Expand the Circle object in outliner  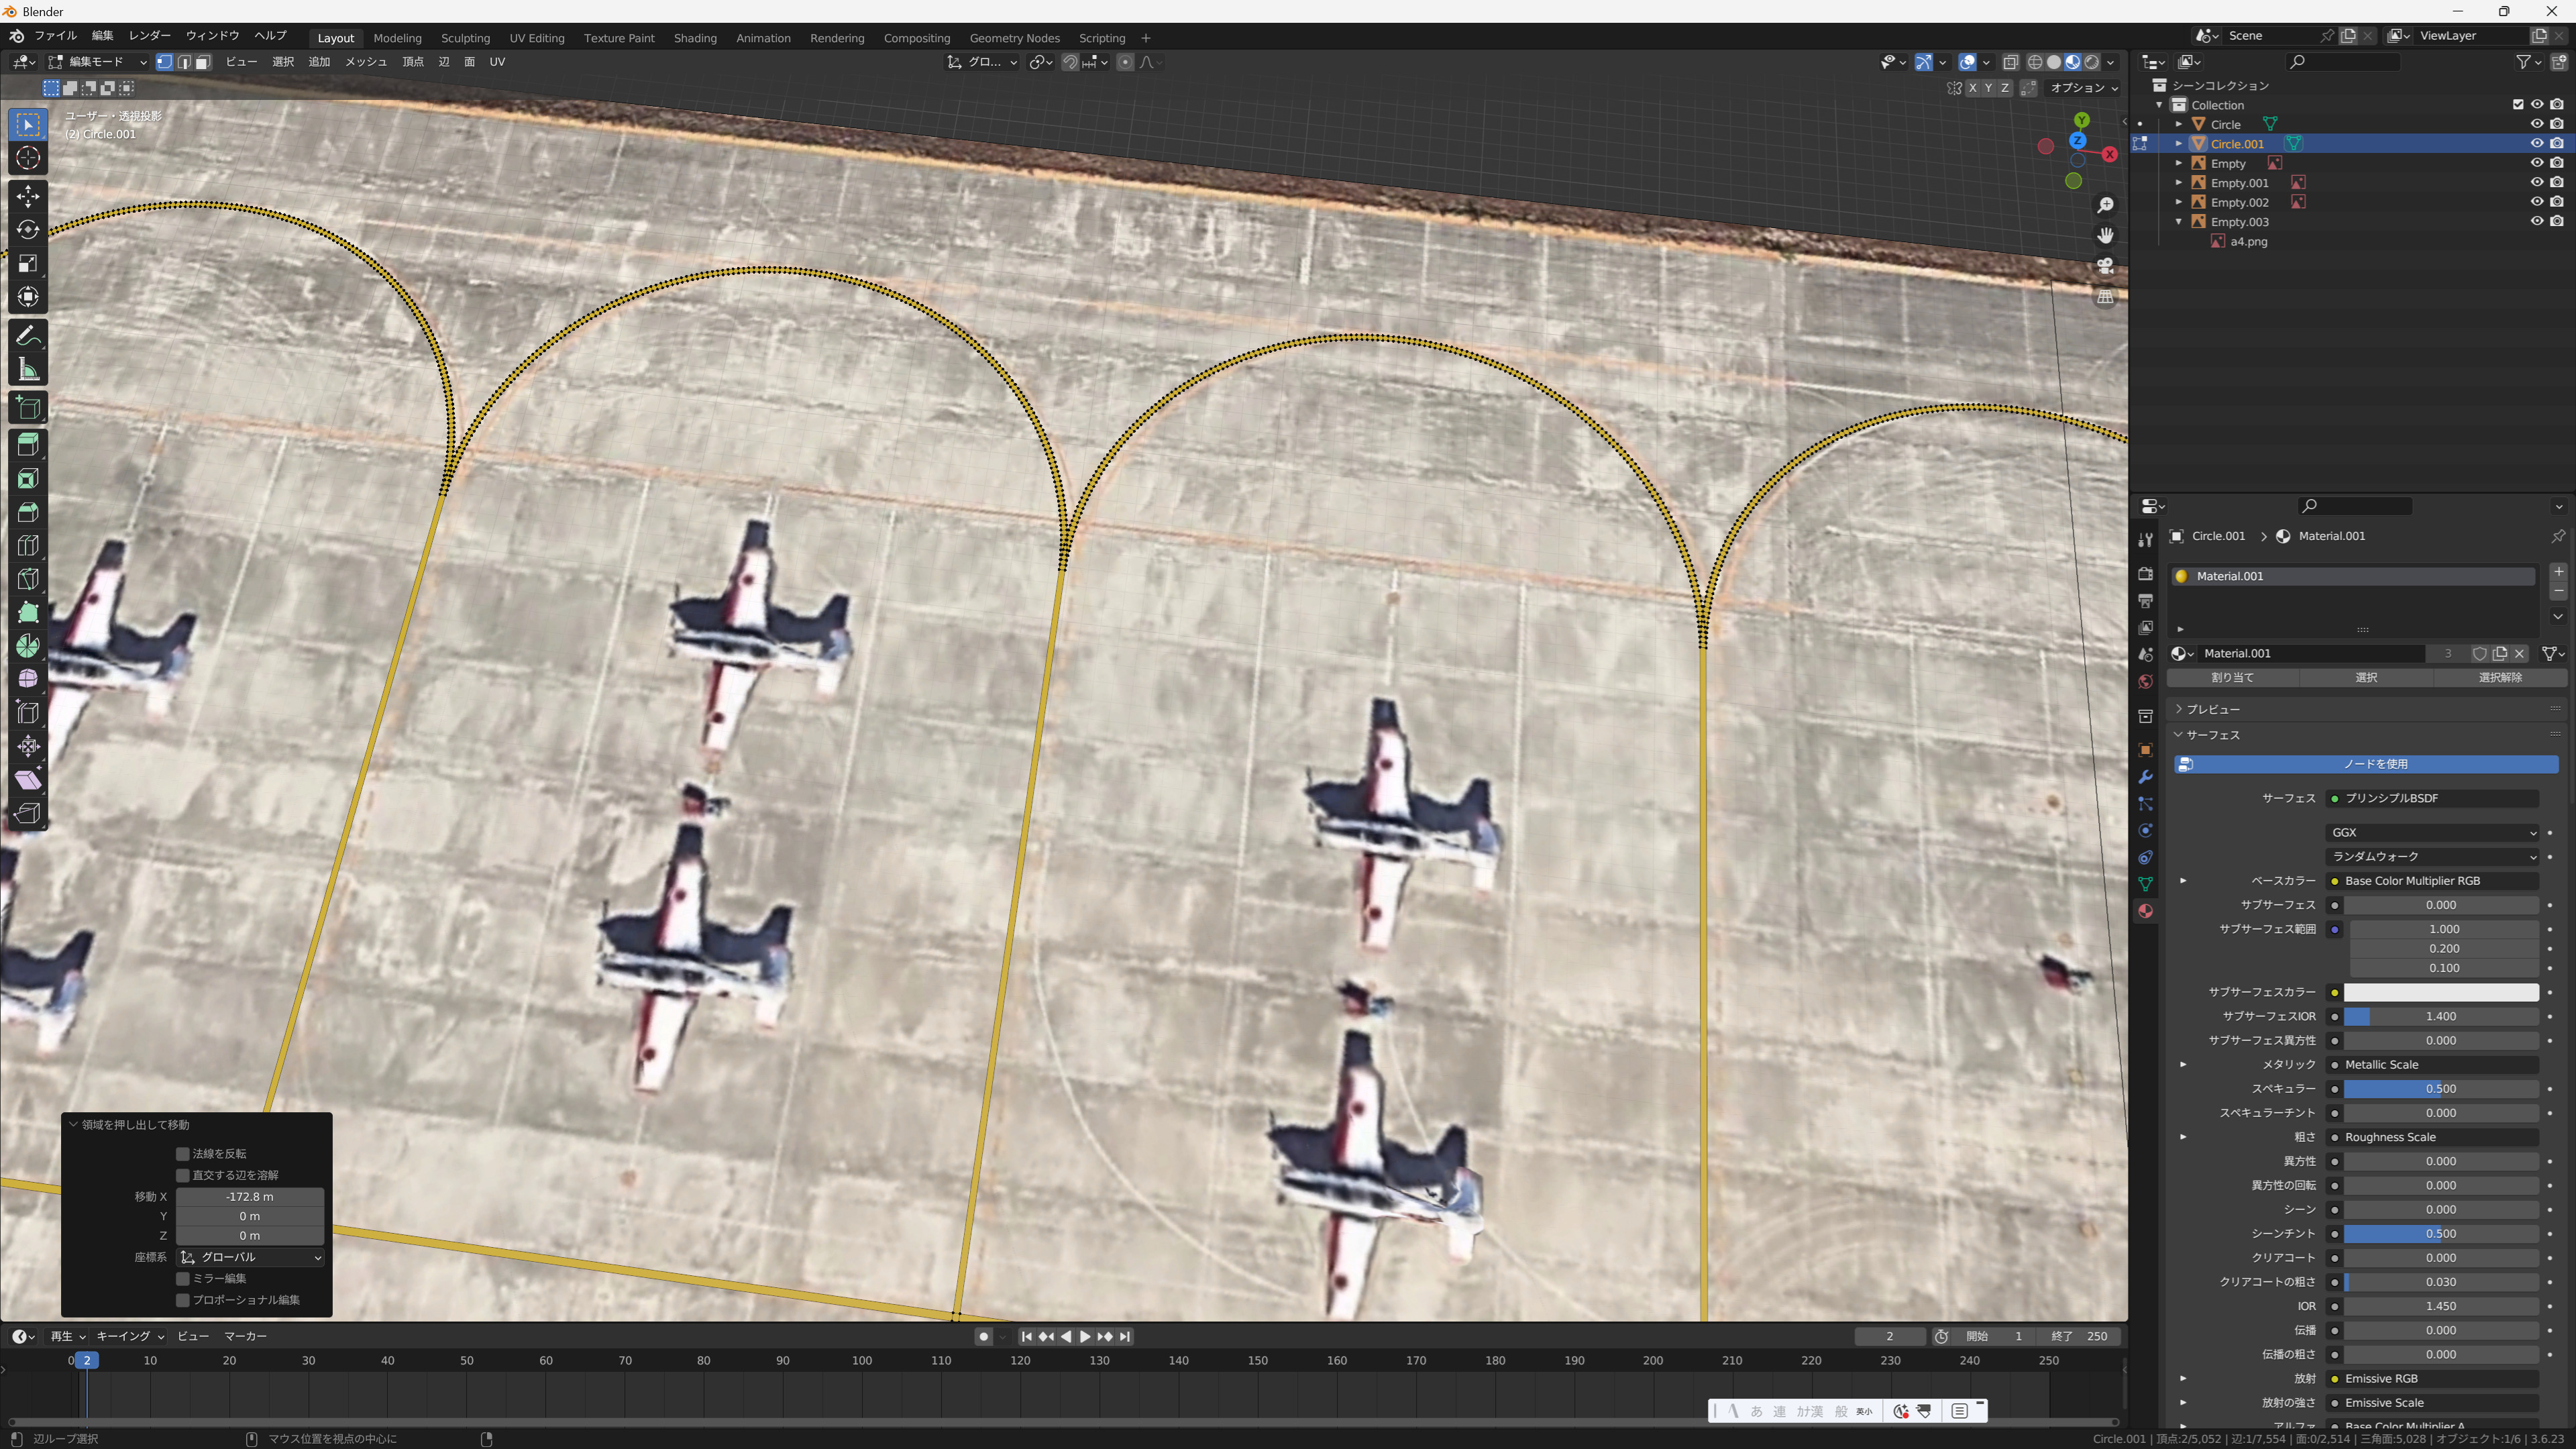coord(2179,124)
